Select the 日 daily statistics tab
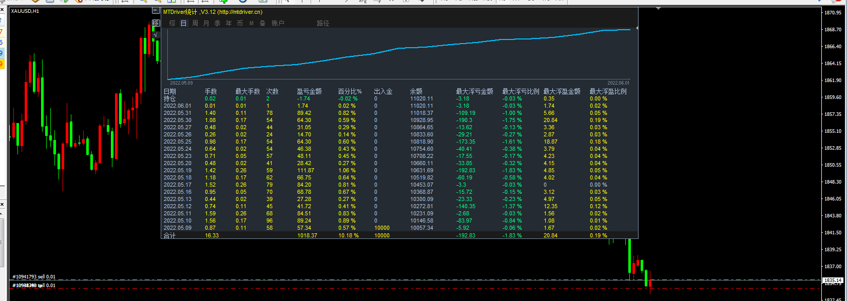 pos(184,23)
